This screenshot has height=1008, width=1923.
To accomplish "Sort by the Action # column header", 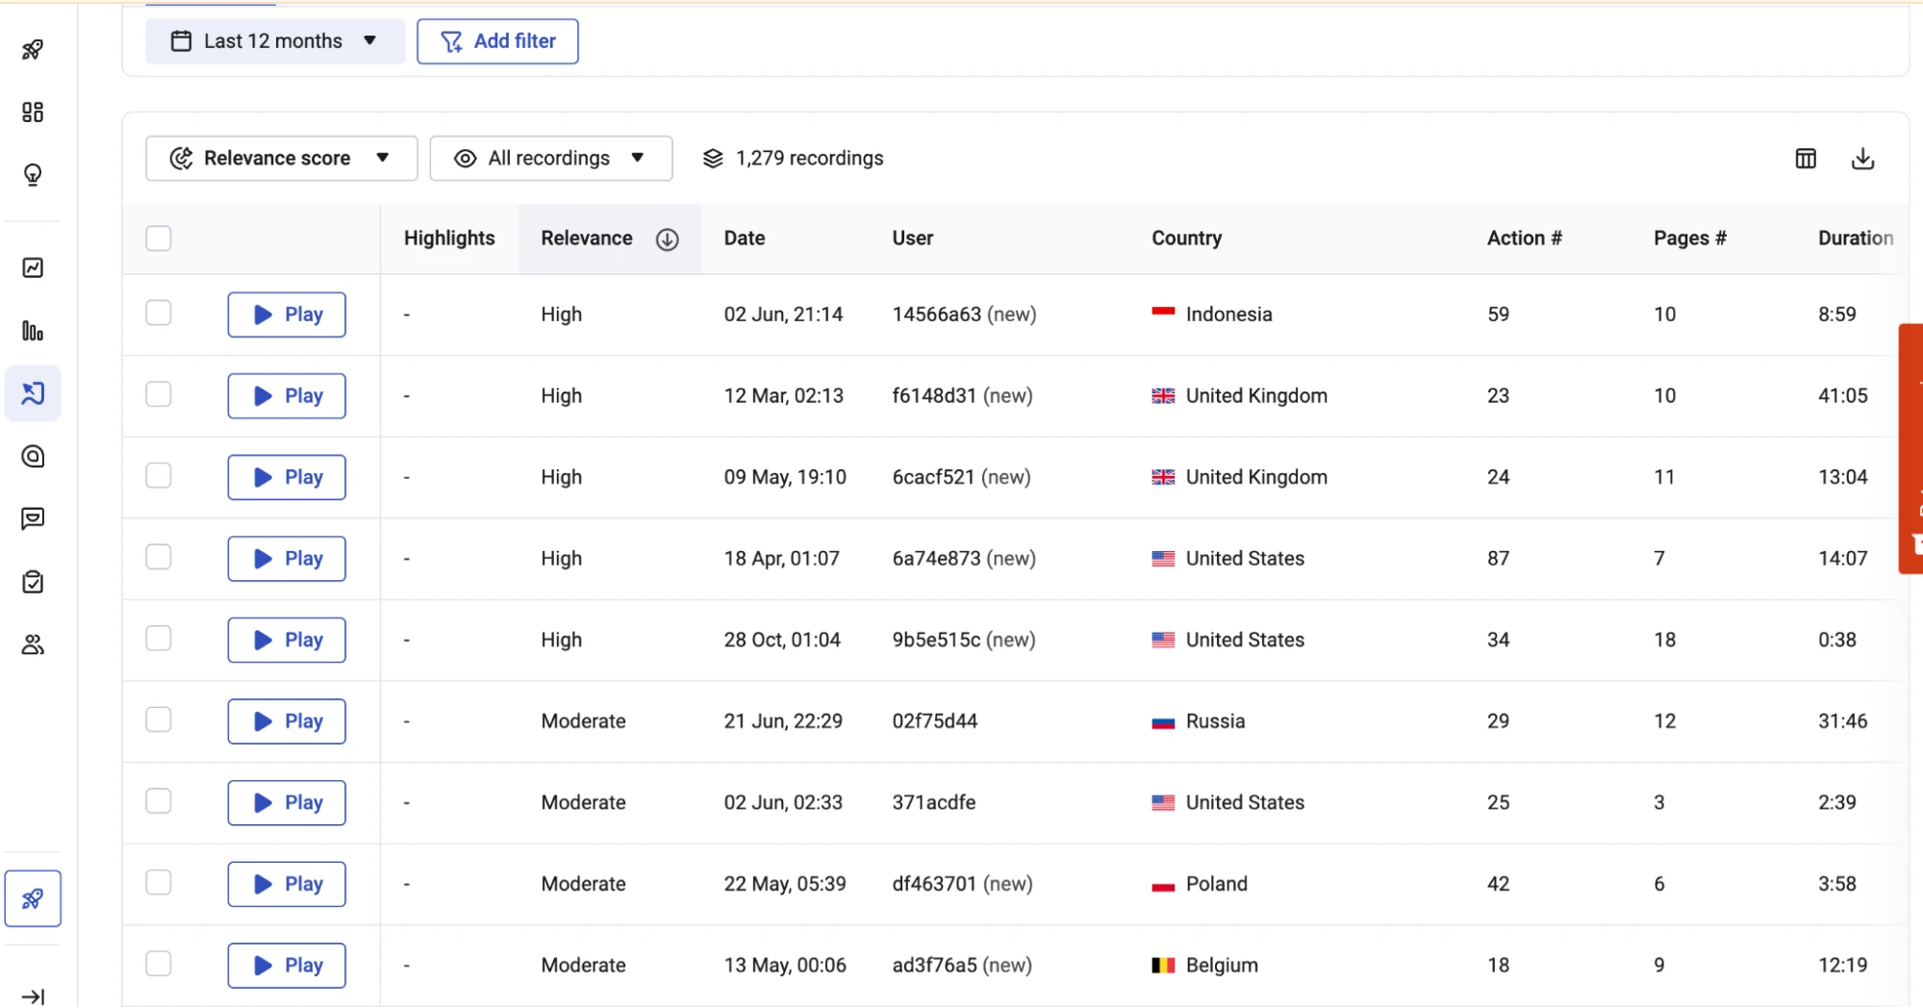I will [1525, 239].
